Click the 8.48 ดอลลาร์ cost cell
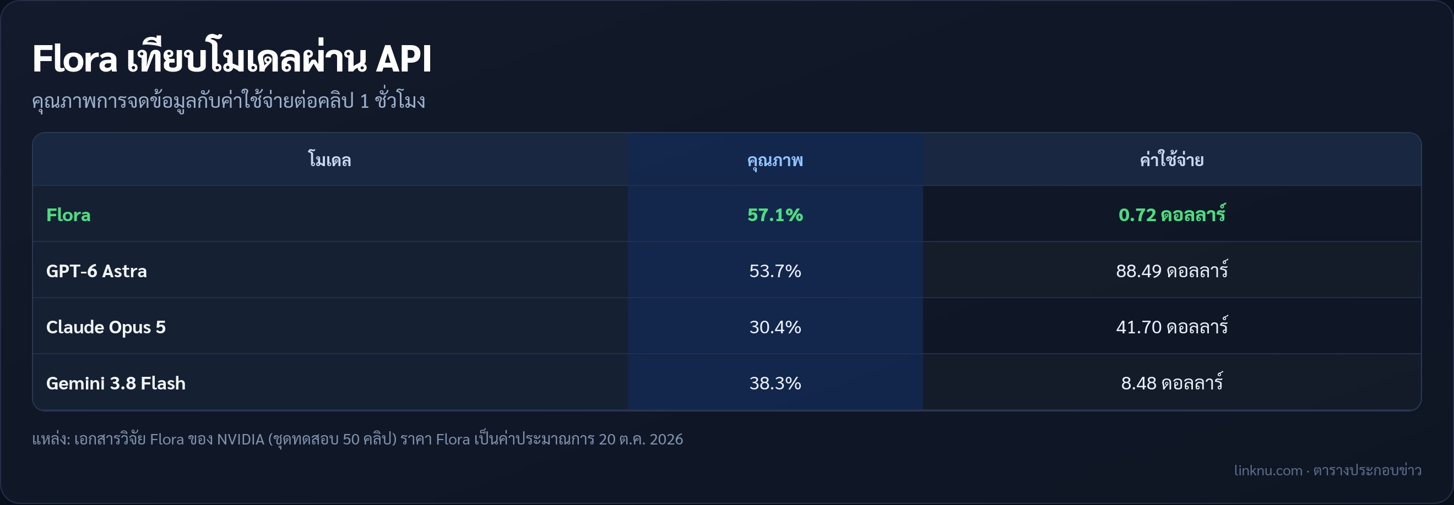This screenshot has height=505, width=1454. click(1172, 382)
